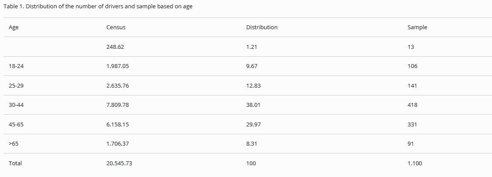Click the total census value 20.545.73
Image resolution: width=492 pixels, height=177 pixels.
coord(119,163)
